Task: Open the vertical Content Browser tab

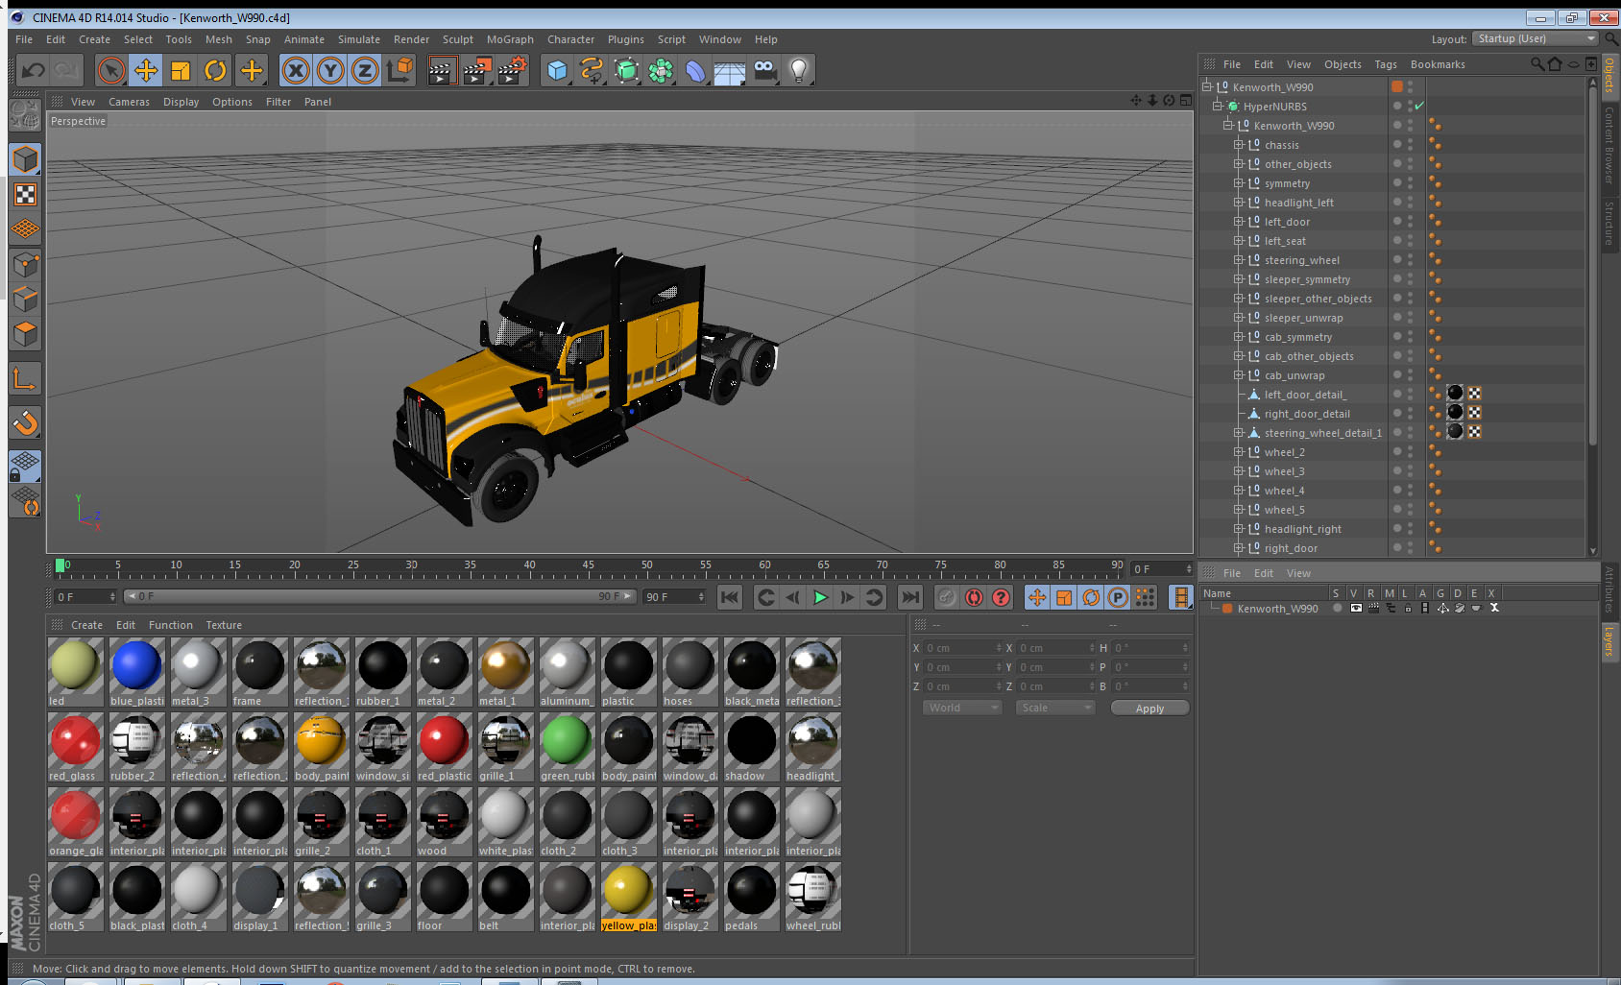Action: pos(1609,145)
